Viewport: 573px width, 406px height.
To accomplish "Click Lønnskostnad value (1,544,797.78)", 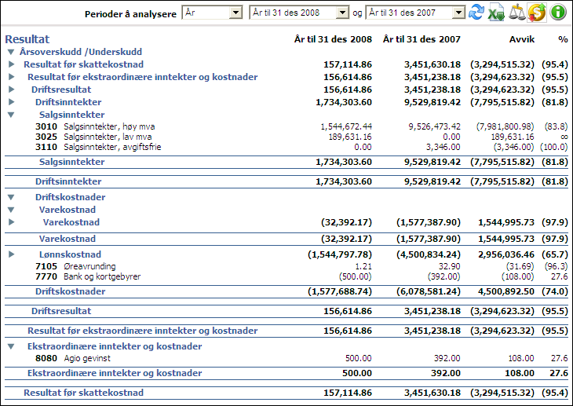I will click(340, 254).
